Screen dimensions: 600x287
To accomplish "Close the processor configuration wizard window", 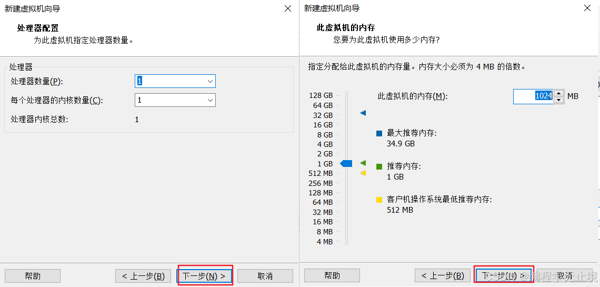I will (288, 8).
